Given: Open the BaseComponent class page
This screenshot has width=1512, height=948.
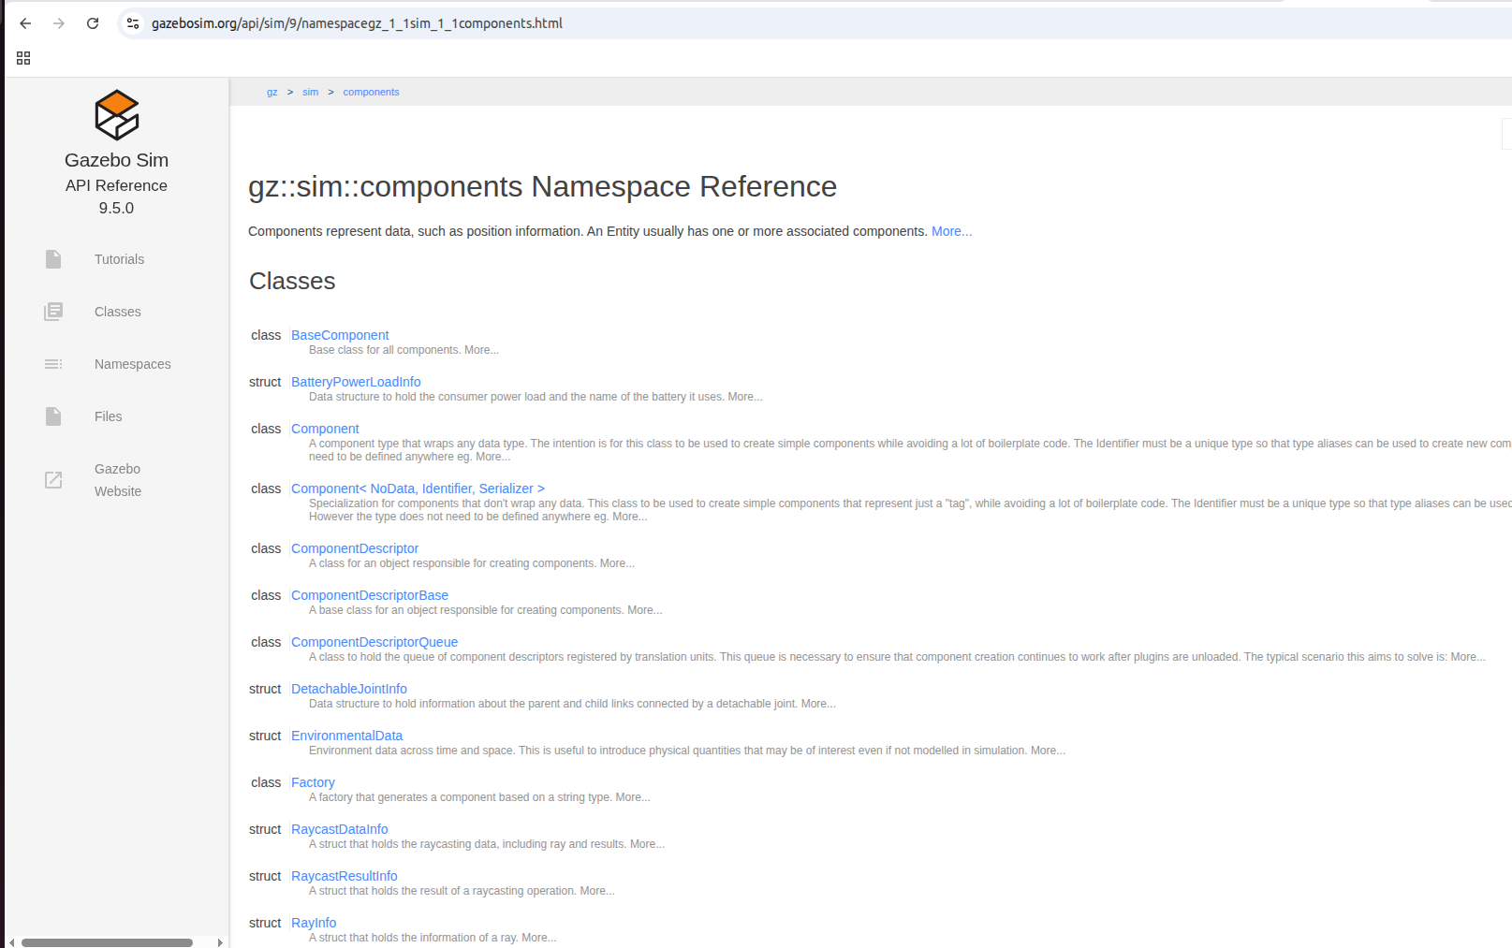Looking at the screenshot, I should [340, 334].
